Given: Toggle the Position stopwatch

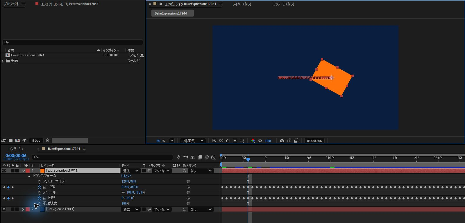Looking at the screenshot, I should tap(40, 187).
